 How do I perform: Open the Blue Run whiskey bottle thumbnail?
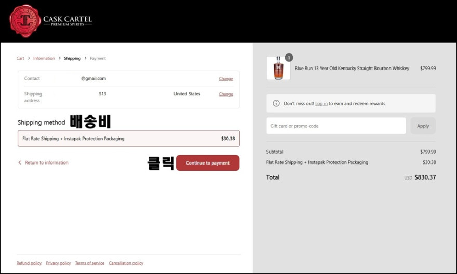coord(278,68)
